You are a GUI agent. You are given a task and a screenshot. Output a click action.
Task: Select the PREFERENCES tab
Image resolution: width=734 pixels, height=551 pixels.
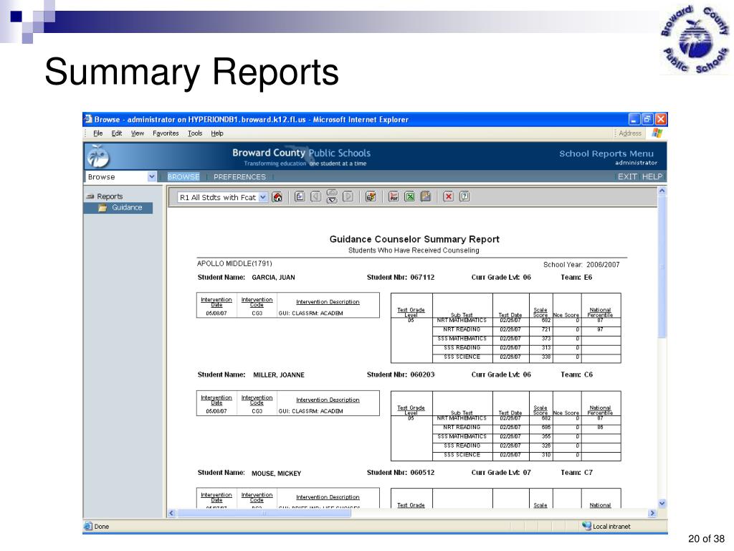[x=239, y=176]
